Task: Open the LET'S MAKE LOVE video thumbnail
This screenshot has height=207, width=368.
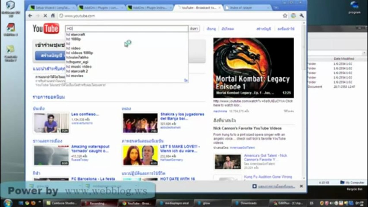Action: click(x=140, y=155)
